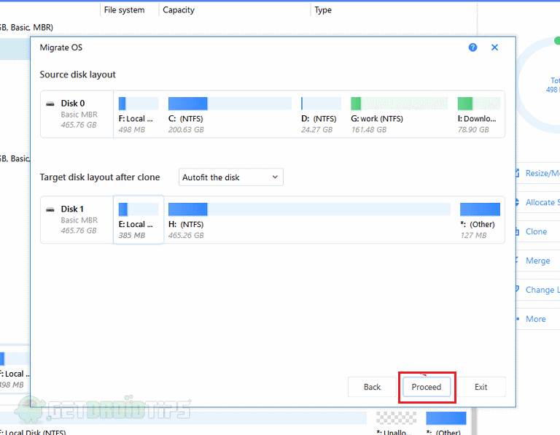Click Target disk layout after clone label
This screenshot has width=560, height=435.
(100, 177)
